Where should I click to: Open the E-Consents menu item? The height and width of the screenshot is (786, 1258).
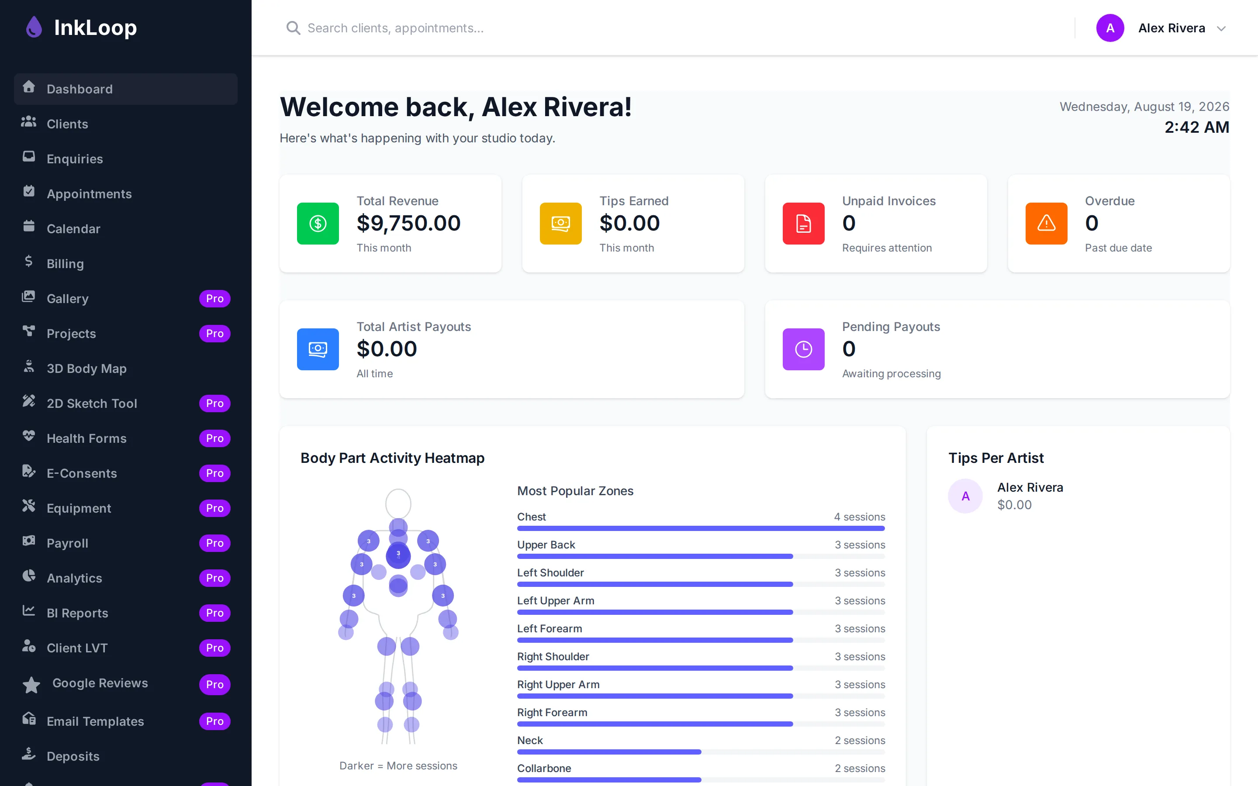(126, 473)
